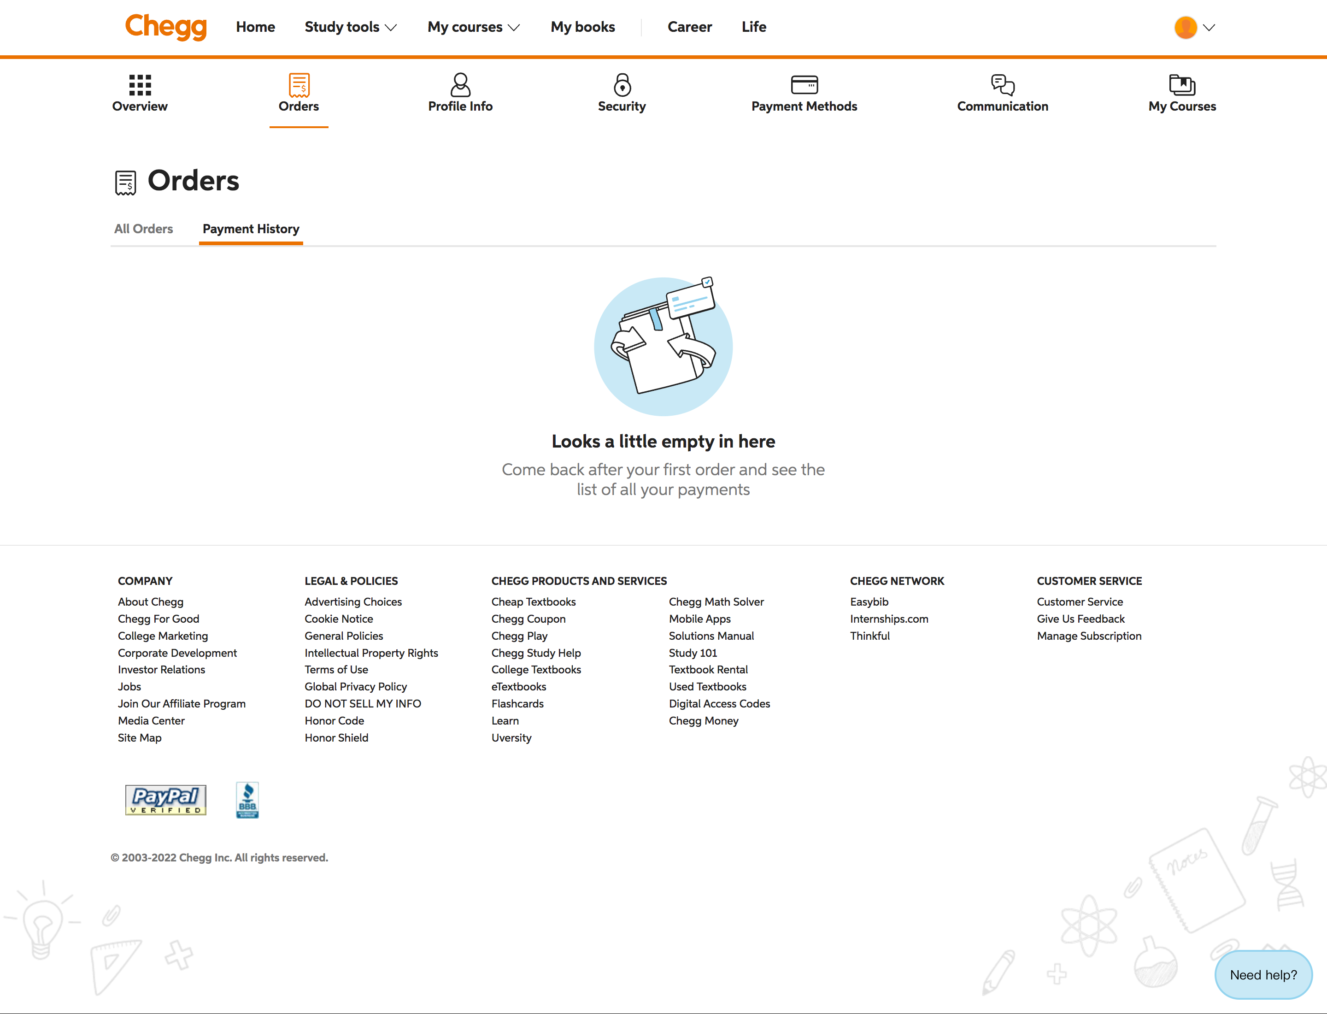Click the BBB accredited badge
This screenshot has width=1327, height=1014.
click(x=247, y=800)
